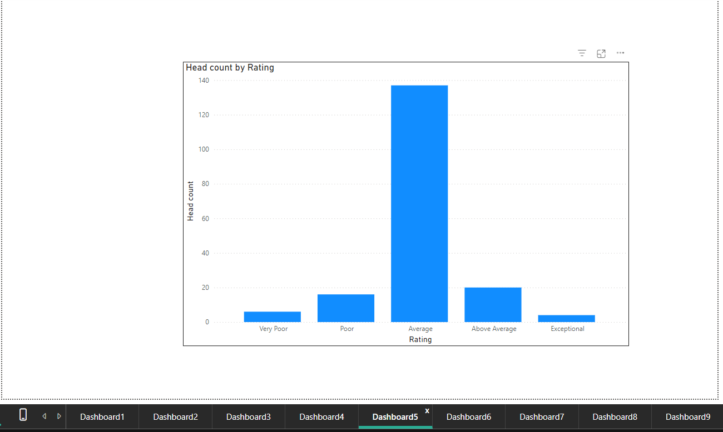Enter focus mode on the chart
The width and height of the screenshot is (723, 432).
tap(601, 53)
